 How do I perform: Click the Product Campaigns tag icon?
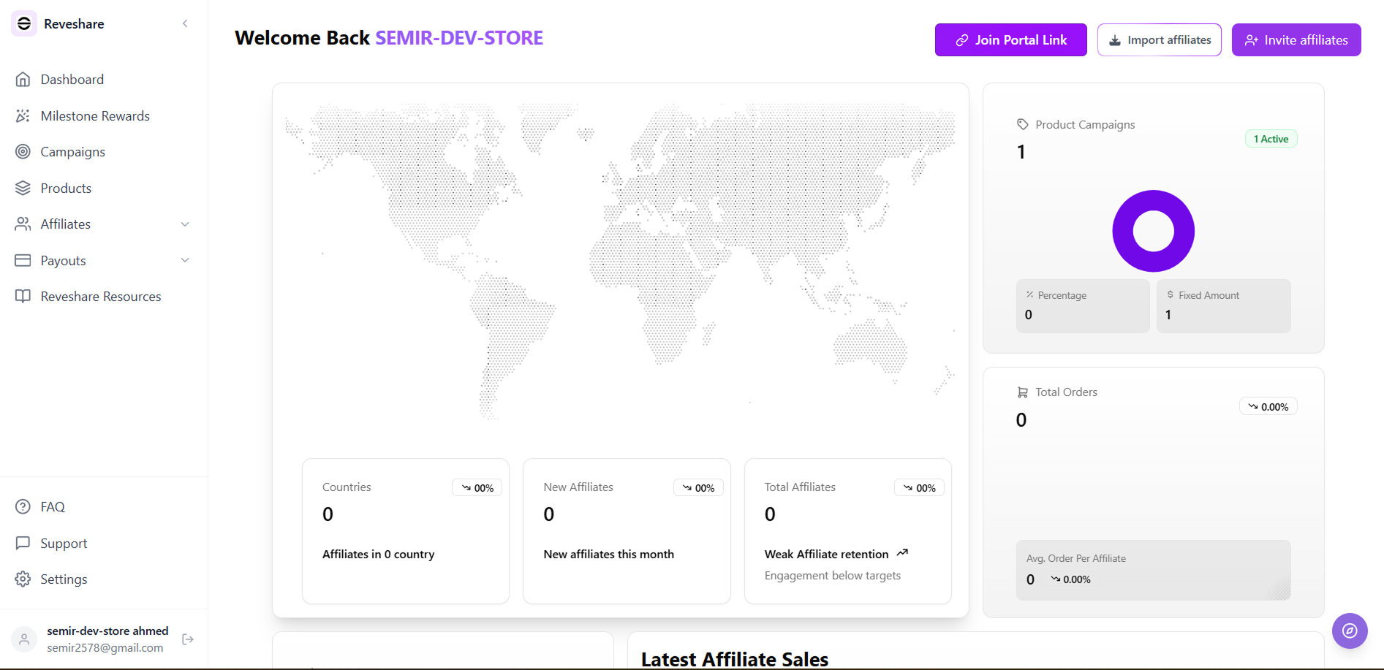[x=1023, y=124]
